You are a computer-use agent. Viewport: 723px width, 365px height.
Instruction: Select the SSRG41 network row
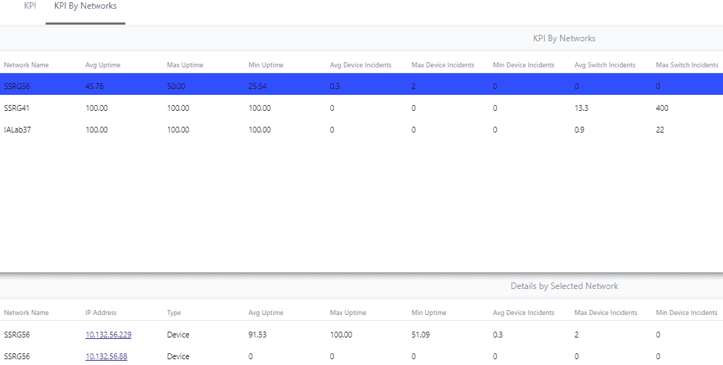click(x=361, y=108)
